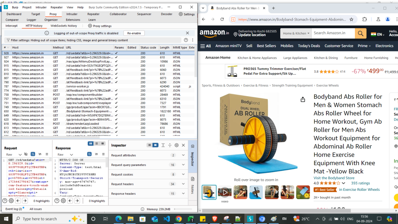
Task: Go to previous match in Request search
Action: tap(18, 201)
